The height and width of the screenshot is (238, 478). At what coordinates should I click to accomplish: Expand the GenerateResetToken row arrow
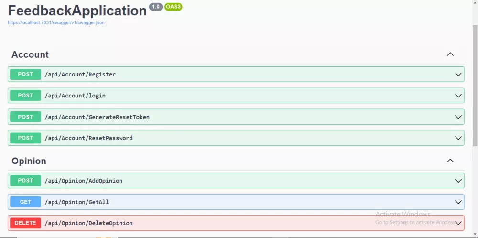pos(458,117)
